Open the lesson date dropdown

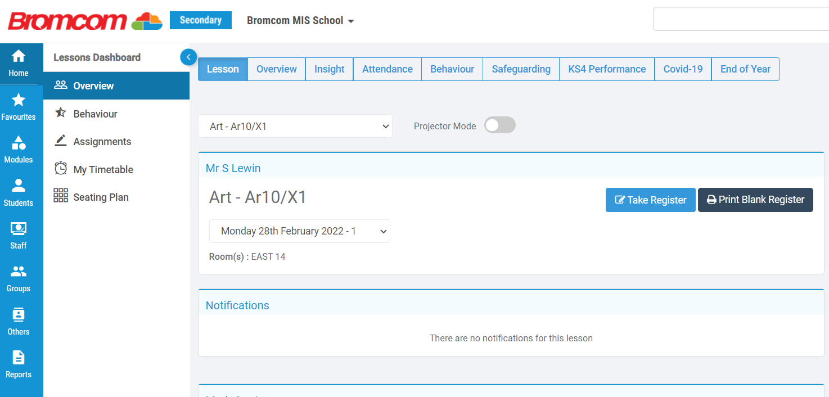click(299, 231)
